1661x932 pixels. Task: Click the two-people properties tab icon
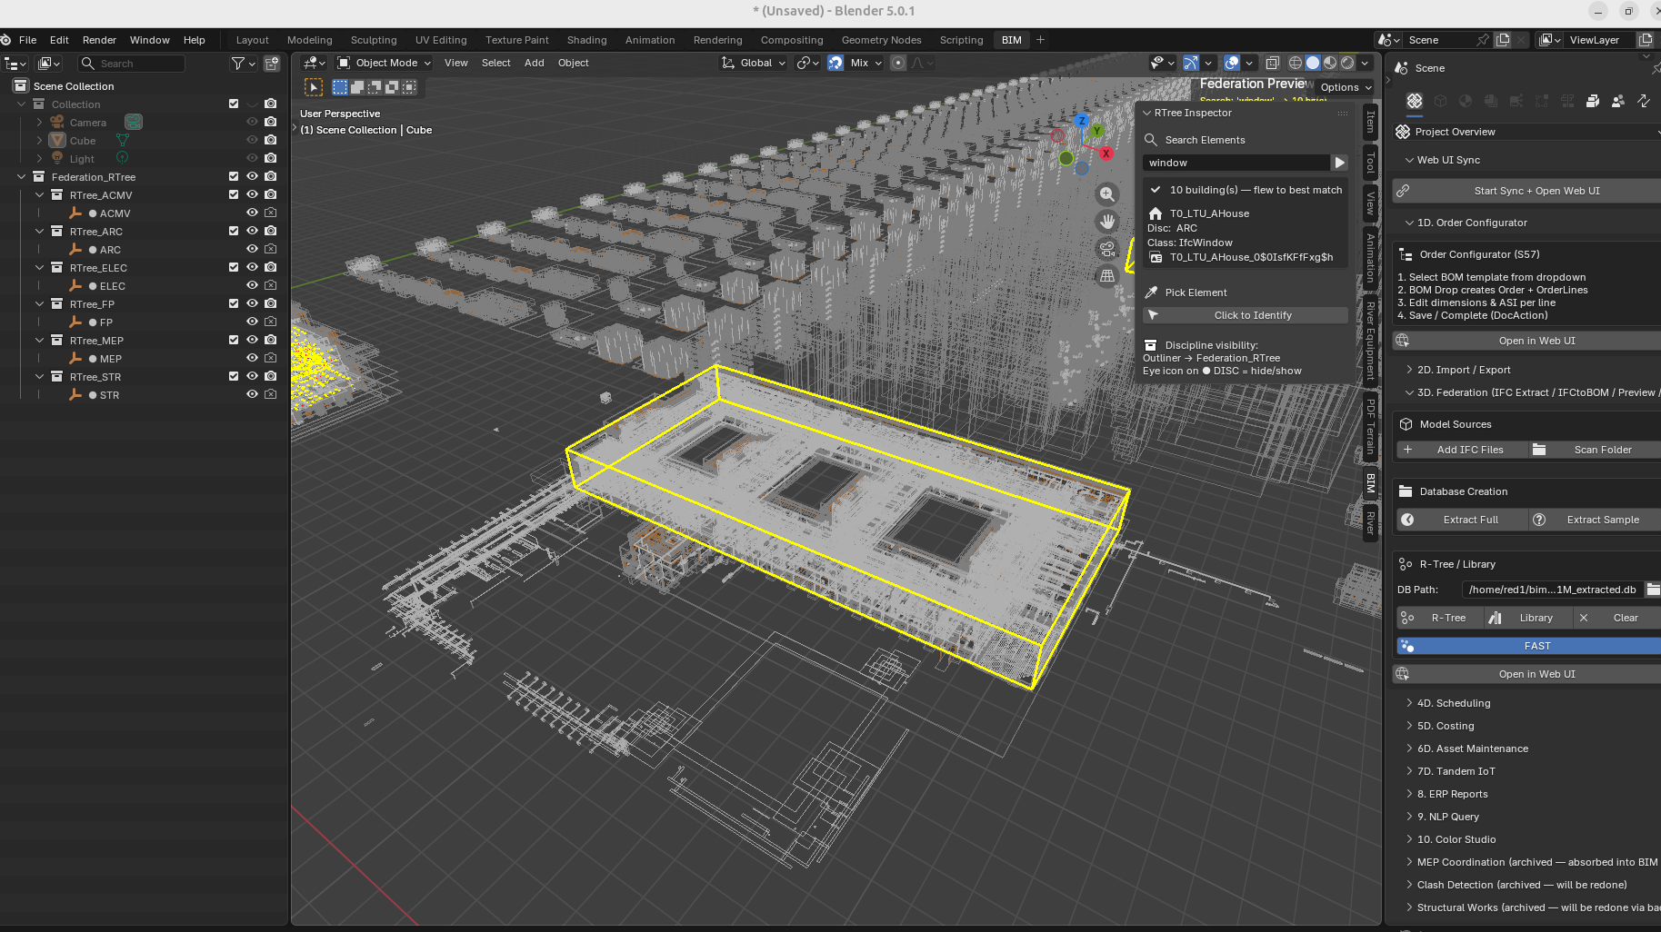[1617, 101]
